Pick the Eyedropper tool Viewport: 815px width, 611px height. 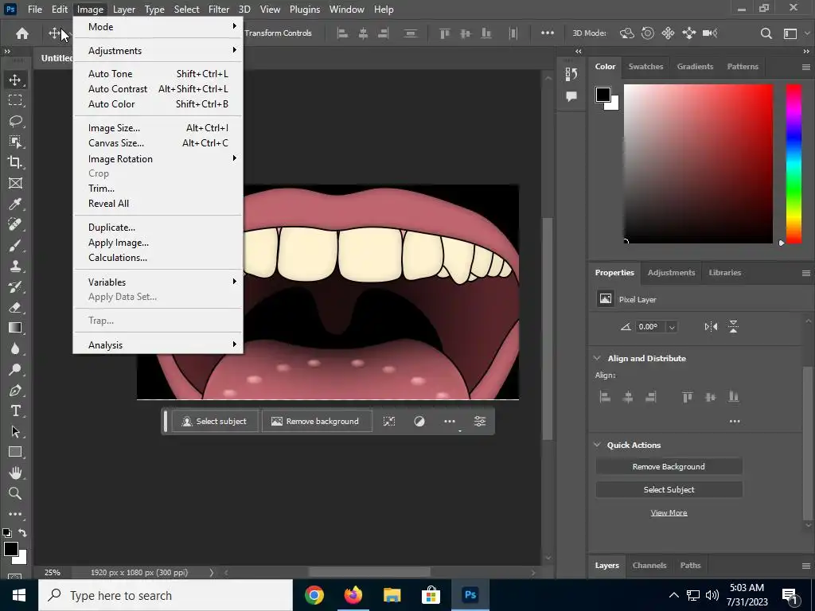tap(15, 204)
